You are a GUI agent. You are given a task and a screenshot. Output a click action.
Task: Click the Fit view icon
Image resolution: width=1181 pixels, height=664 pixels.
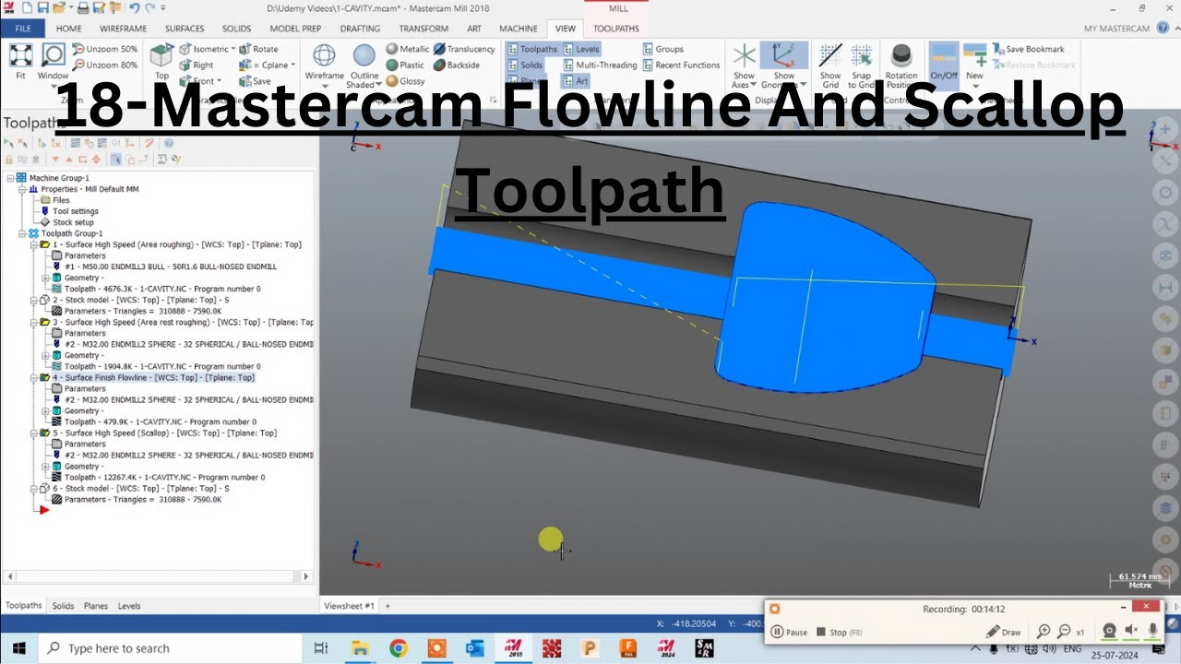20,60
